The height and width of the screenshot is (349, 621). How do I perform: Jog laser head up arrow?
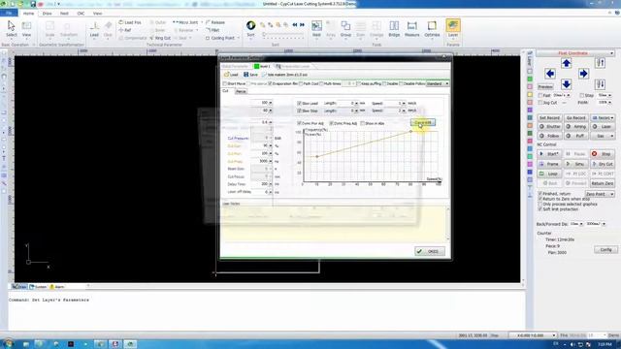click(x=566, y=63)
